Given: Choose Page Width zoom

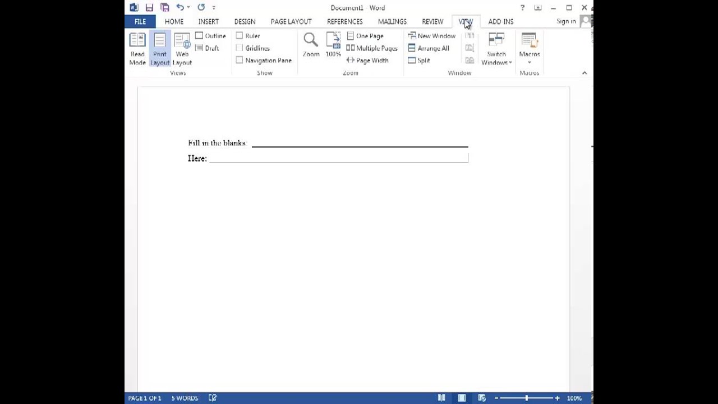Looking at the screenshot, I should coord(367,61).
